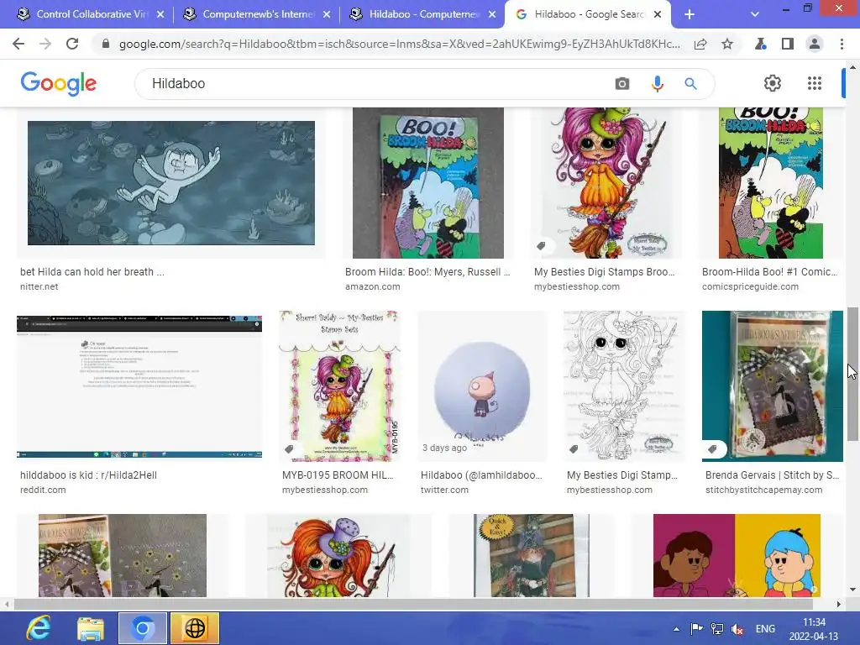Close the Control Collaborative Virtual tab
The image size is (860, 645).
tap(160, 14)
